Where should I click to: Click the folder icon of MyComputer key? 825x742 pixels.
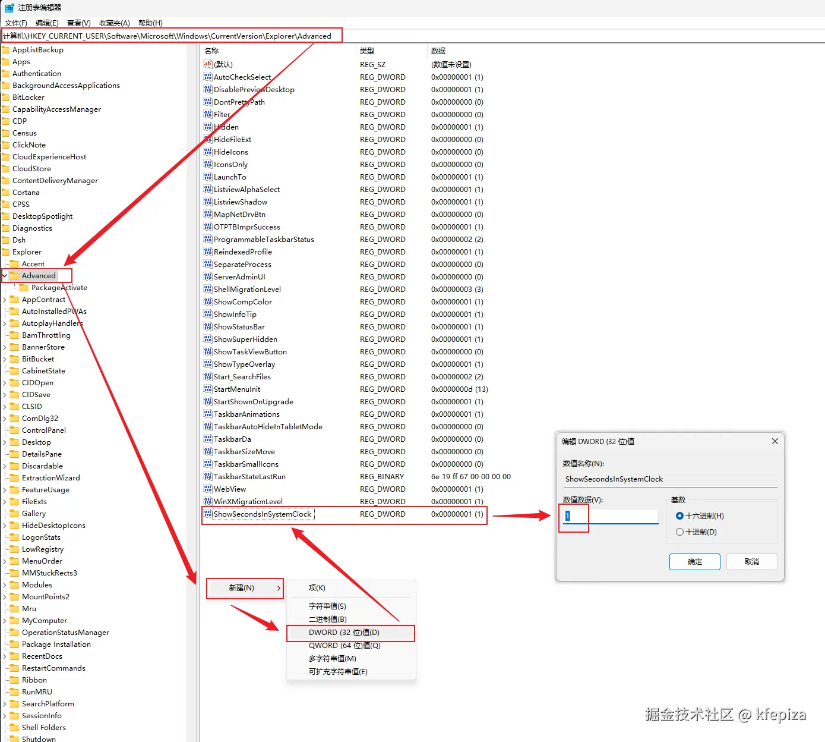[x=15, y=620]
